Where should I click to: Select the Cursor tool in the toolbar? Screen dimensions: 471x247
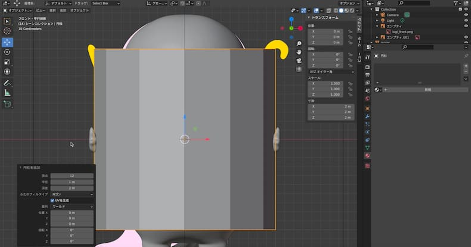coord(7,31)
